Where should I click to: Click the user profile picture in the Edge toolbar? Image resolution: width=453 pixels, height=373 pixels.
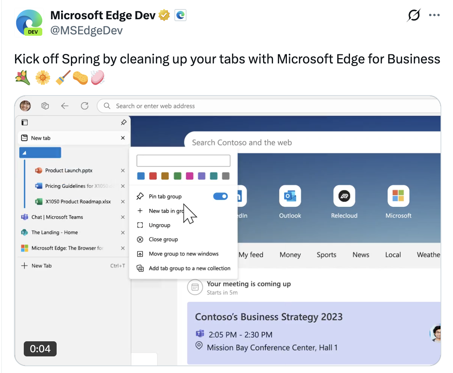(25, 106)
